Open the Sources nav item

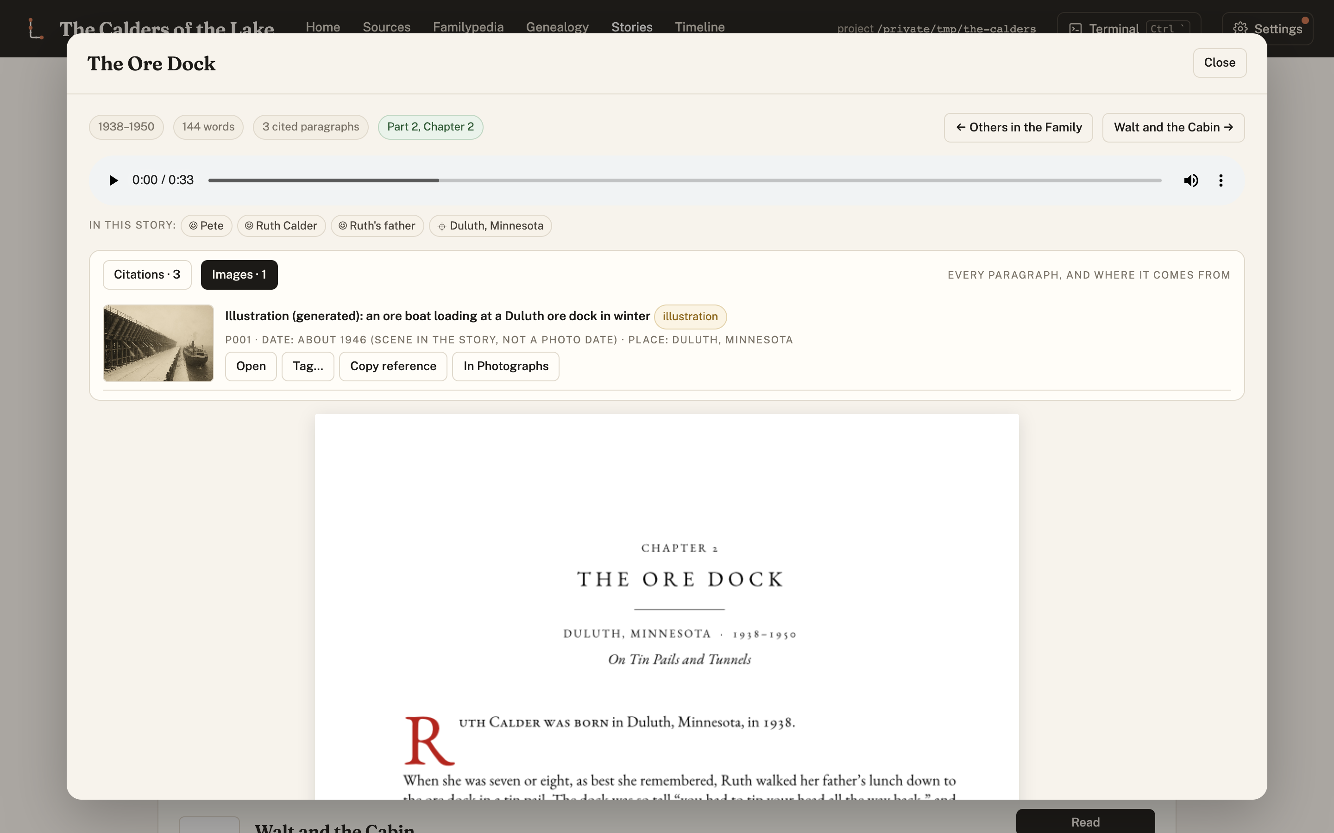tap(386, 27)
